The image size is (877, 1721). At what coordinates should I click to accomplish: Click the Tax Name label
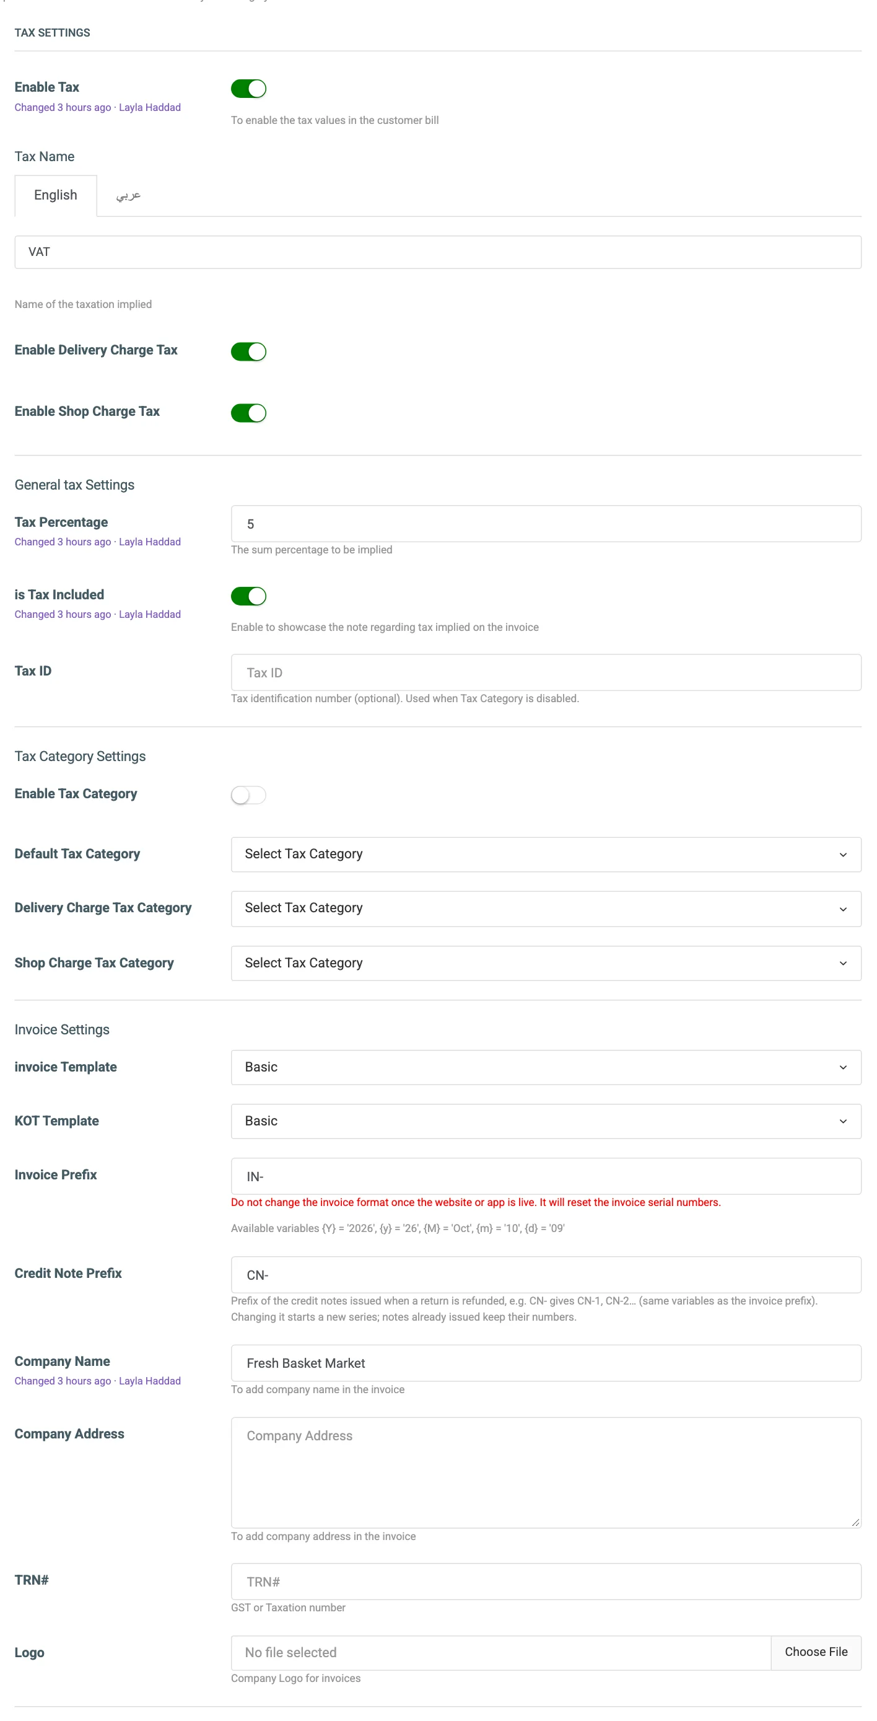pos(45,156)
